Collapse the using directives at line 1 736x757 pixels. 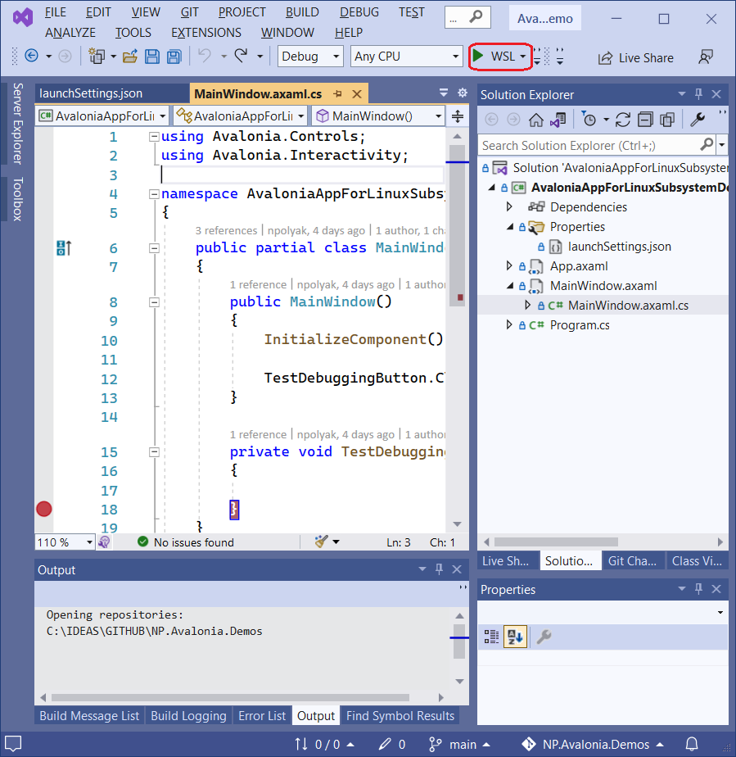[154, 137]
